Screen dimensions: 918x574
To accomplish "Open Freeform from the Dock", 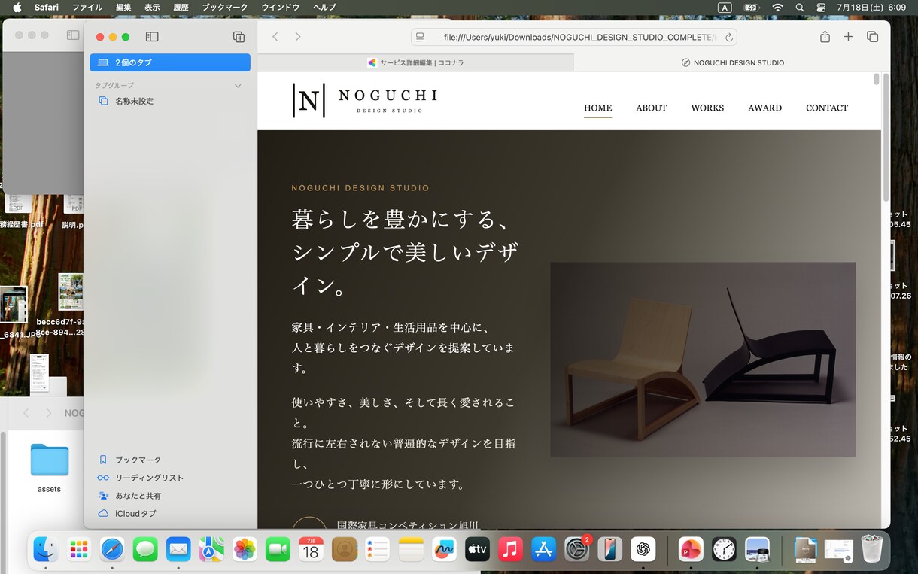I will click(444, 549).
